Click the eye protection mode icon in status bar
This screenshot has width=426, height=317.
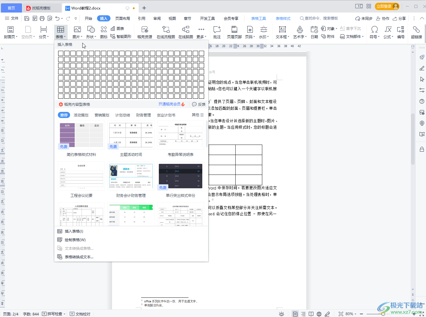click(282, 314)
